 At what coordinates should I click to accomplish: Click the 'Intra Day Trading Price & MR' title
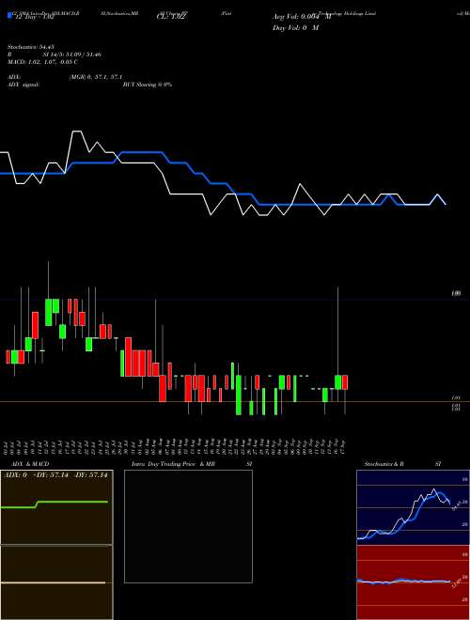click(174, 464)
